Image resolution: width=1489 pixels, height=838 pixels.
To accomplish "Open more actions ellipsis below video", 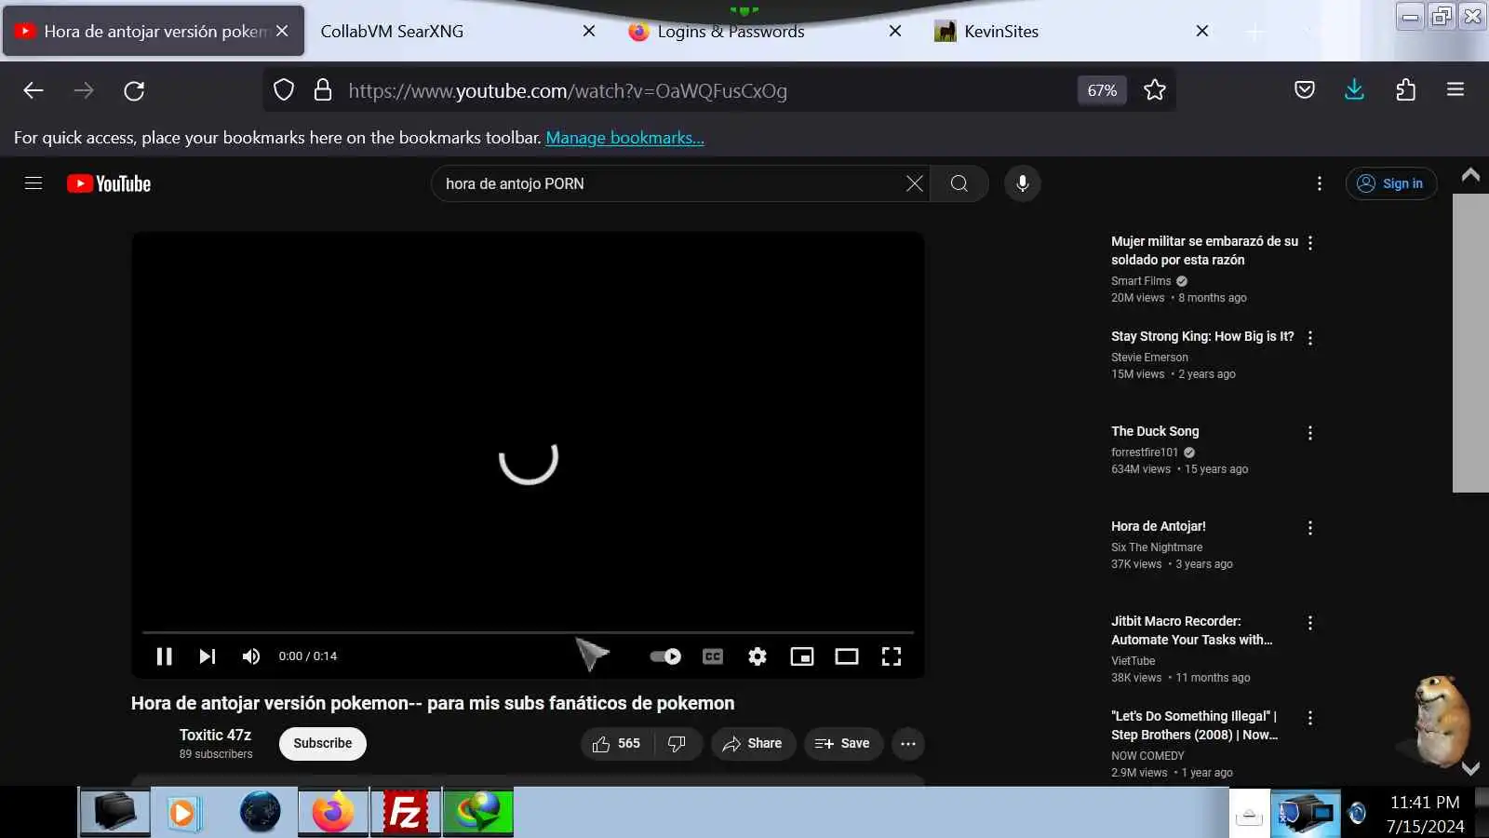I will (908, 744).
